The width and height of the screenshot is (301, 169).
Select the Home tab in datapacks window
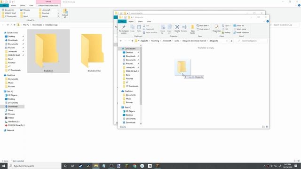(x=131, y=22)
